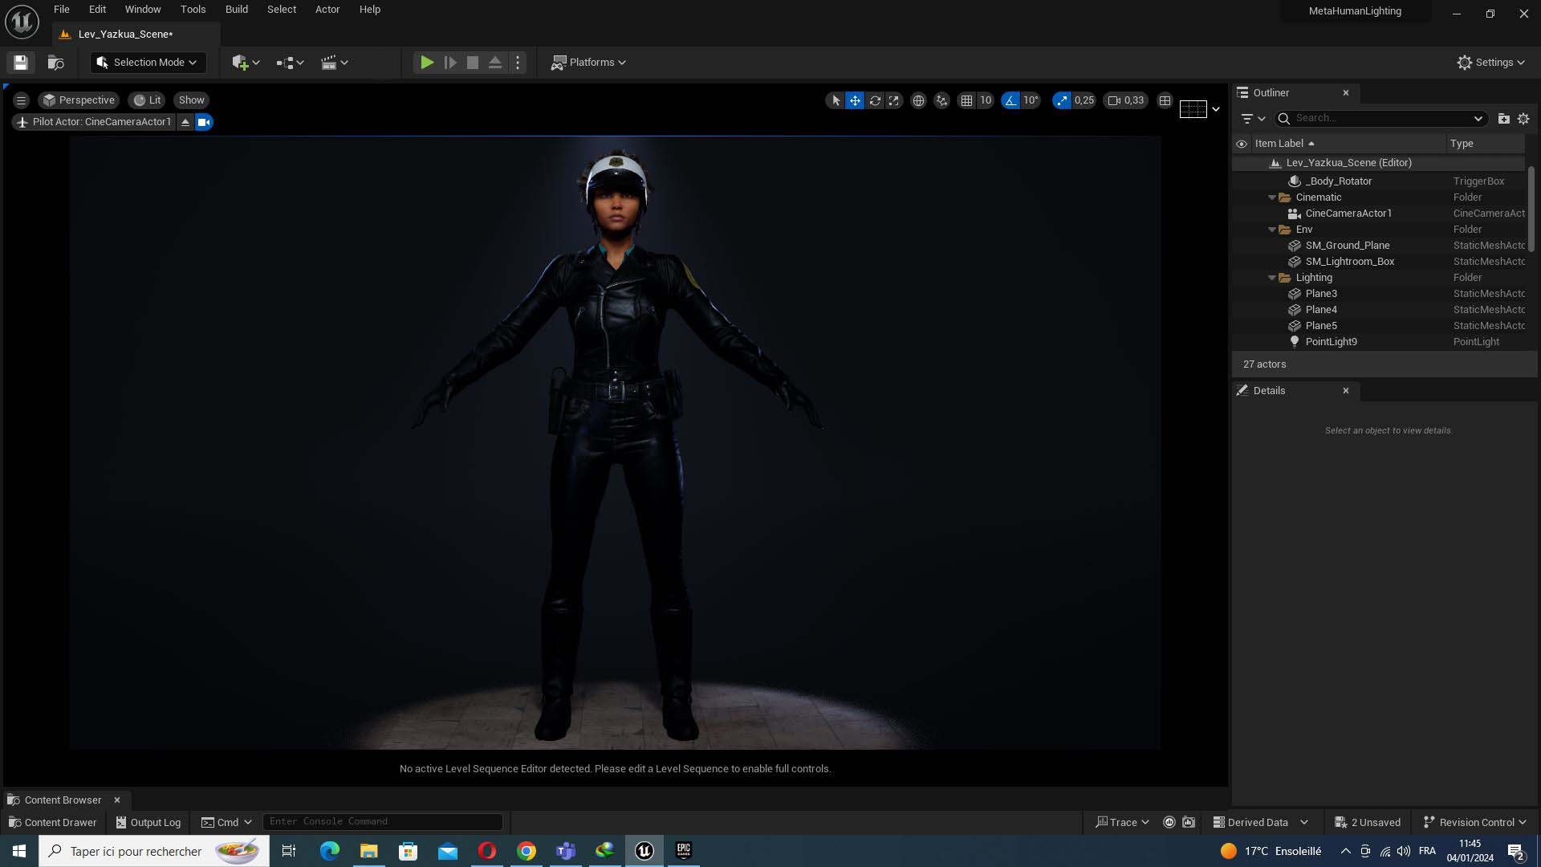Open the Edit menu
The height and width of the screenshot is (867, 1541).
(x=97, y=10)
